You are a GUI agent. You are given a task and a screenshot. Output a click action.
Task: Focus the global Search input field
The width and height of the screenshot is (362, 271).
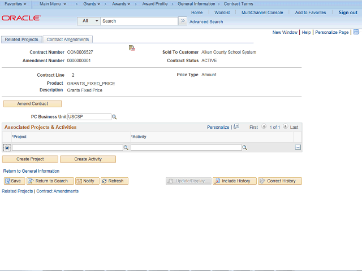coord(139,21)
